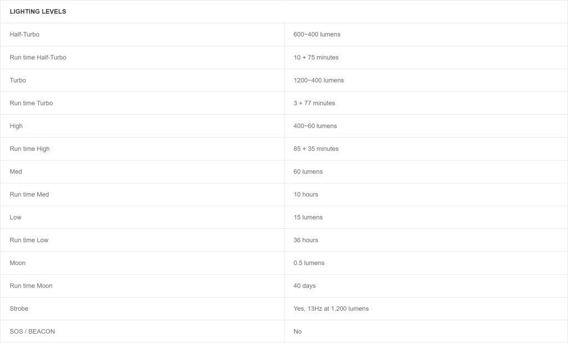The width and height of the screenshot is (568, 343).
Task: Select the 400~60 lumens value
Action: 315,126
